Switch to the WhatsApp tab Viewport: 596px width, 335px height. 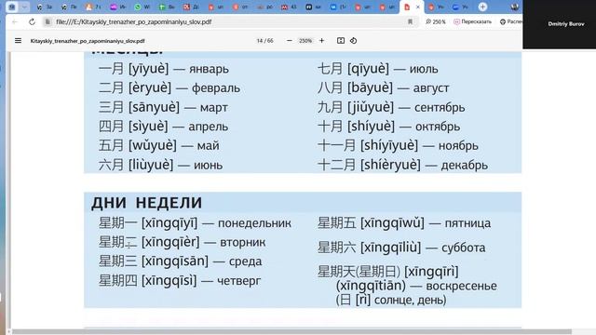(142, 7)
